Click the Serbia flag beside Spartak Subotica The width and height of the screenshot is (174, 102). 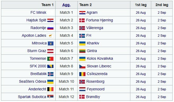[51, 97]
